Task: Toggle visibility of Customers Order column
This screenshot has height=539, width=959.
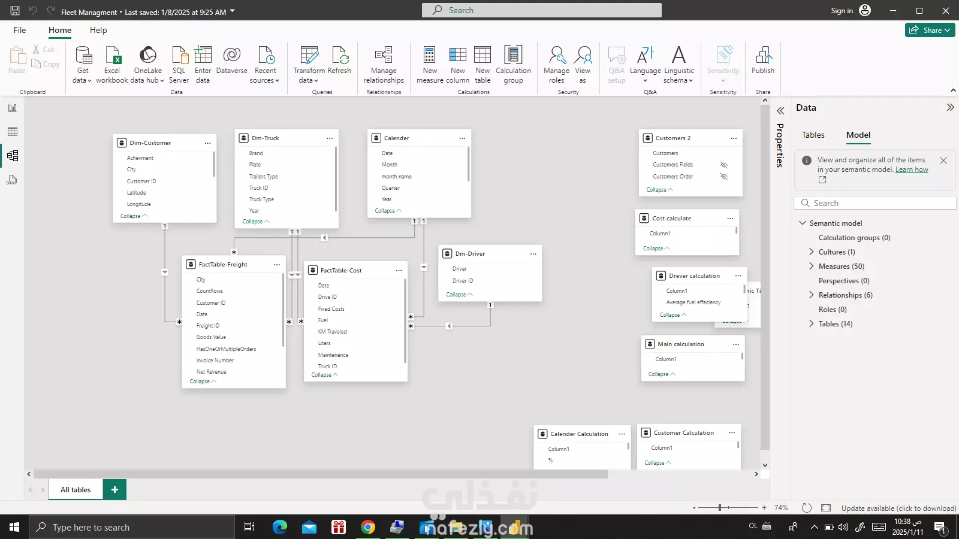Action: [x=724, y=177]
